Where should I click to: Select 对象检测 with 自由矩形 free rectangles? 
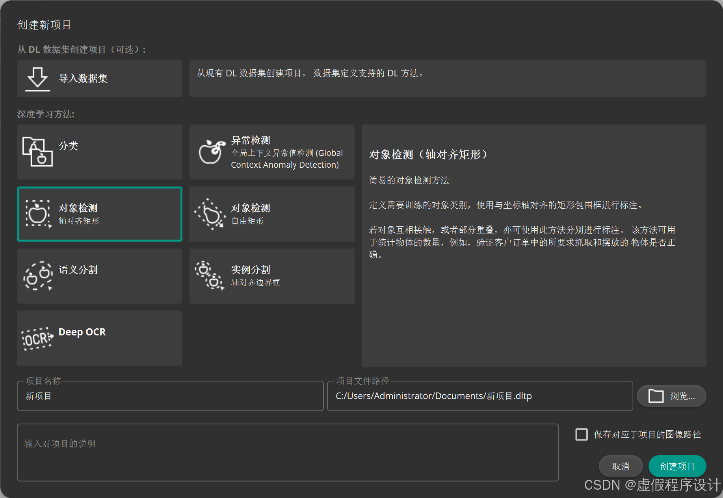pyautogui.click(x=271, y=214)
